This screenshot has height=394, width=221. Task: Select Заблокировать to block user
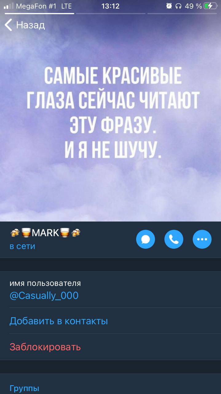pyautogui.click(x=45, y=347)
